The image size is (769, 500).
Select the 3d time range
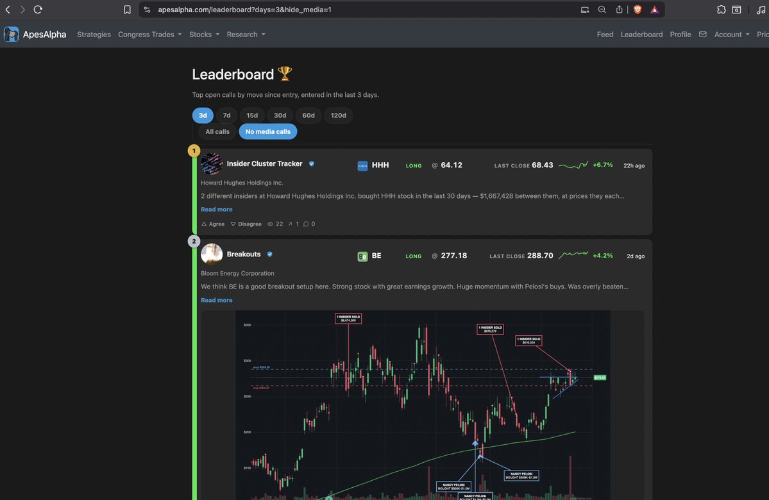203,115
